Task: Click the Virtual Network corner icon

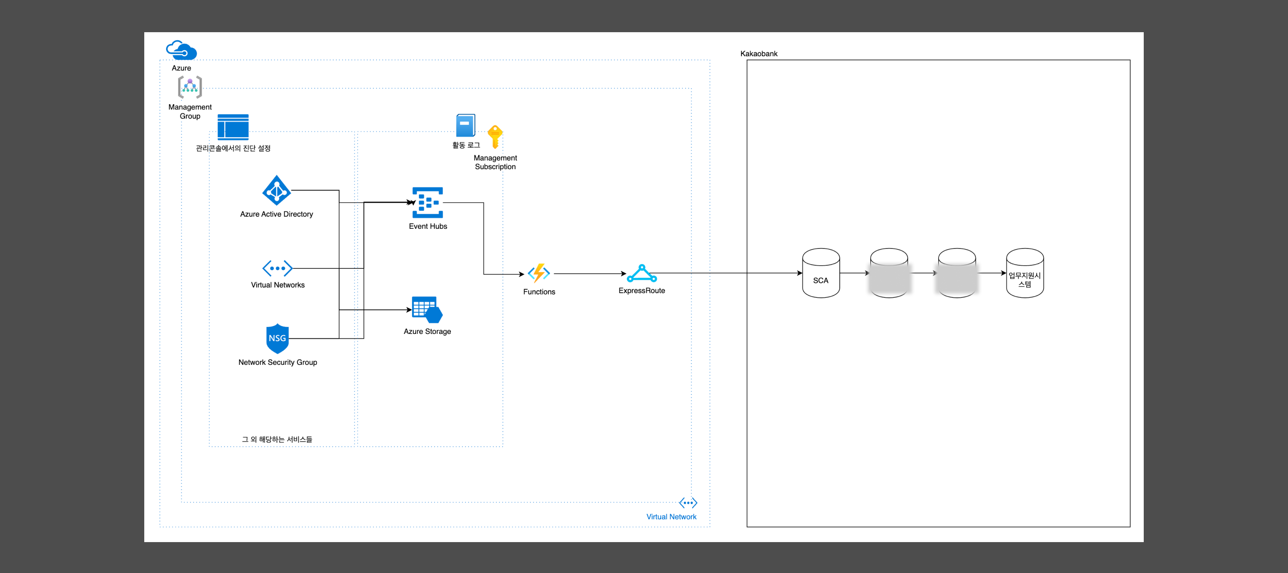Action: (688, 503)
